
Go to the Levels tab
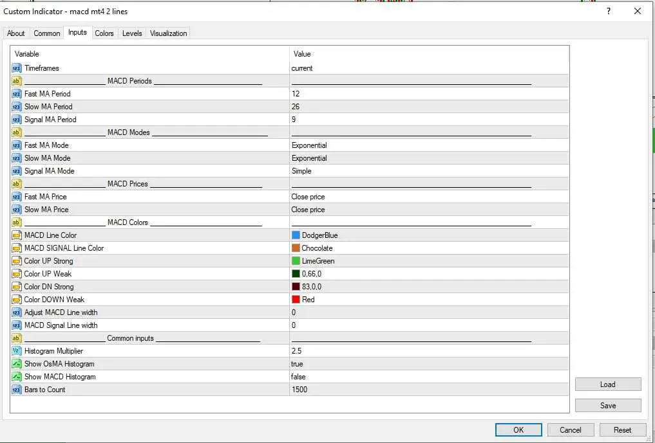132,33
